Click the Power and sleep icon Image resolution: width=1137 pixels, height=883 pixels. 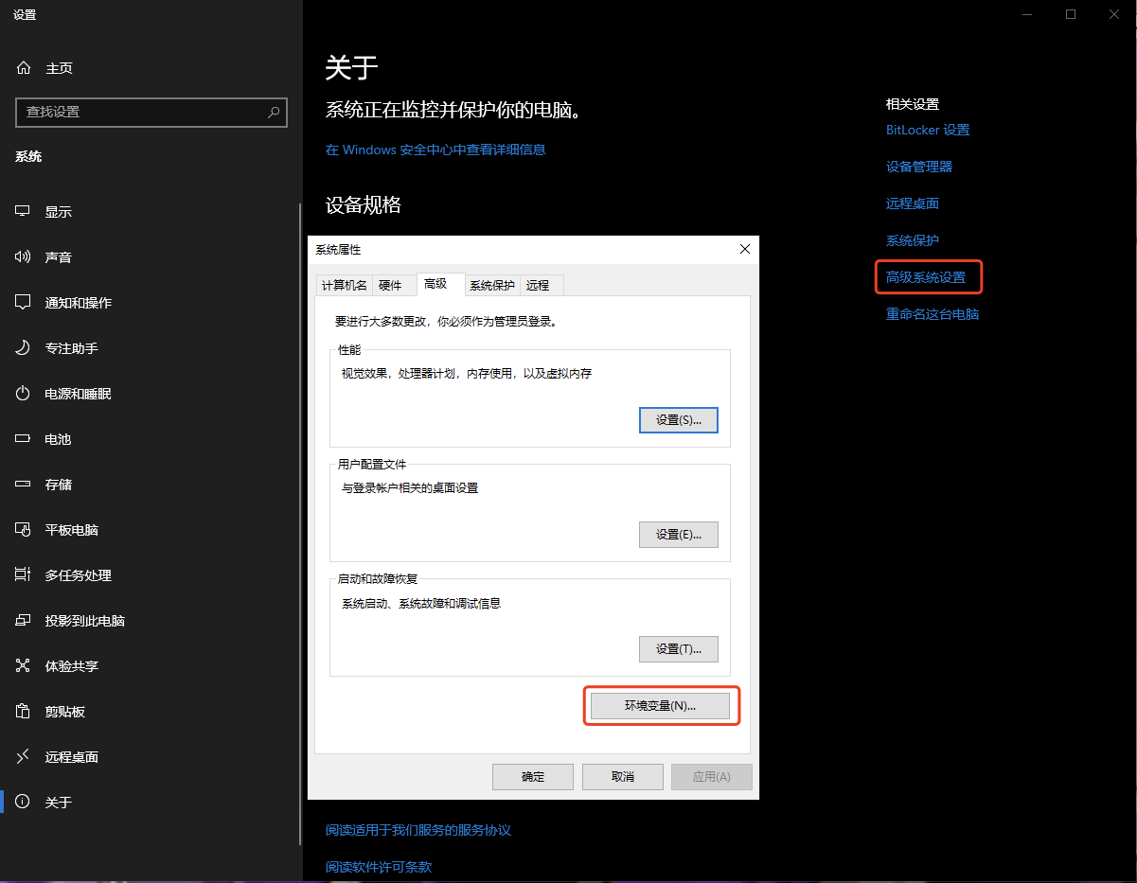[x=24, y=394]
